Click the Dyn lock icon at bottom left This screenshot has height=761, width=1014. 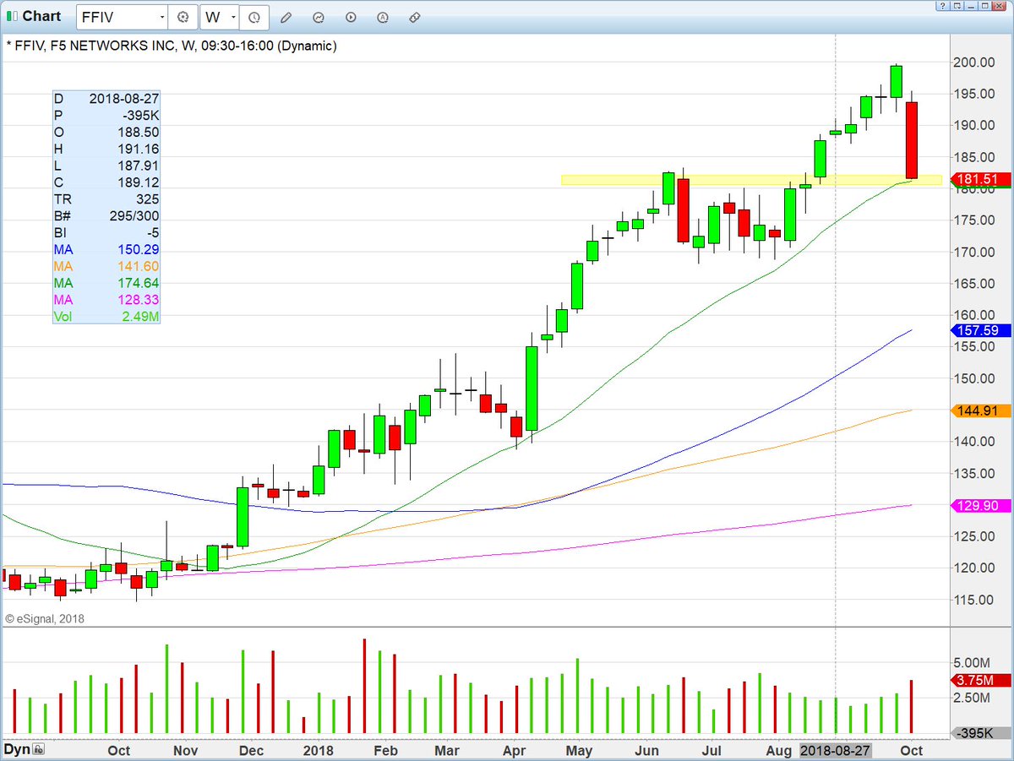tap(37, 750)
